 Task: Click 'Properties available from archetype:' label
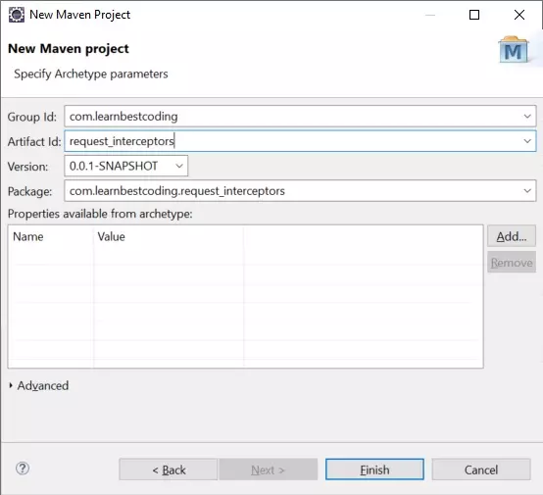coord(100,214)
